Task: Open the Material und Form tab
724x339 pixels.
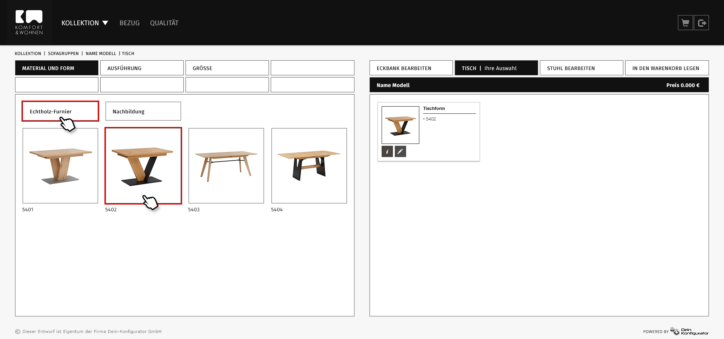Action: click(x=57, y=68)
